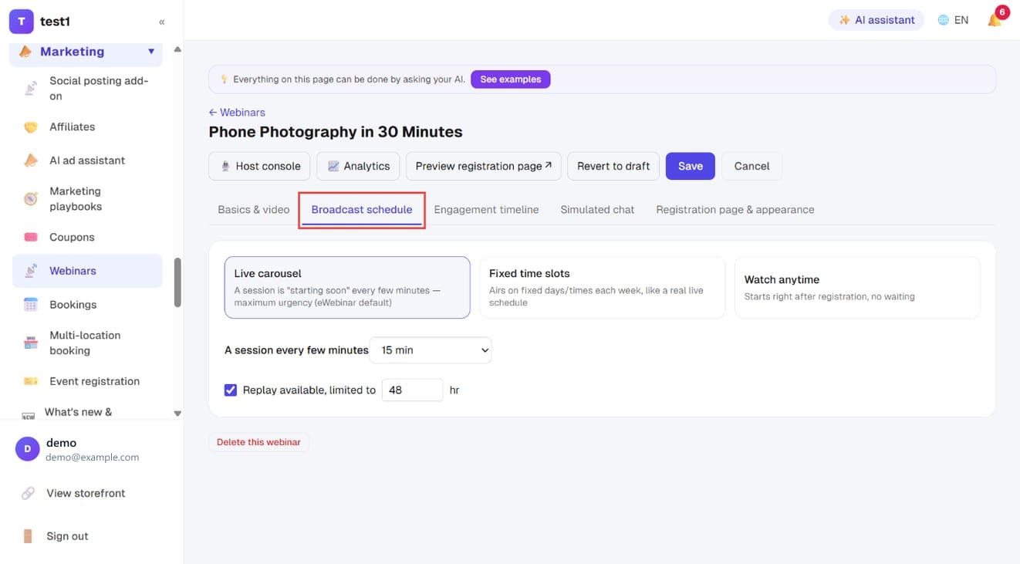Preview the registration page
1020x564 pixels.
tap(484, 166)
